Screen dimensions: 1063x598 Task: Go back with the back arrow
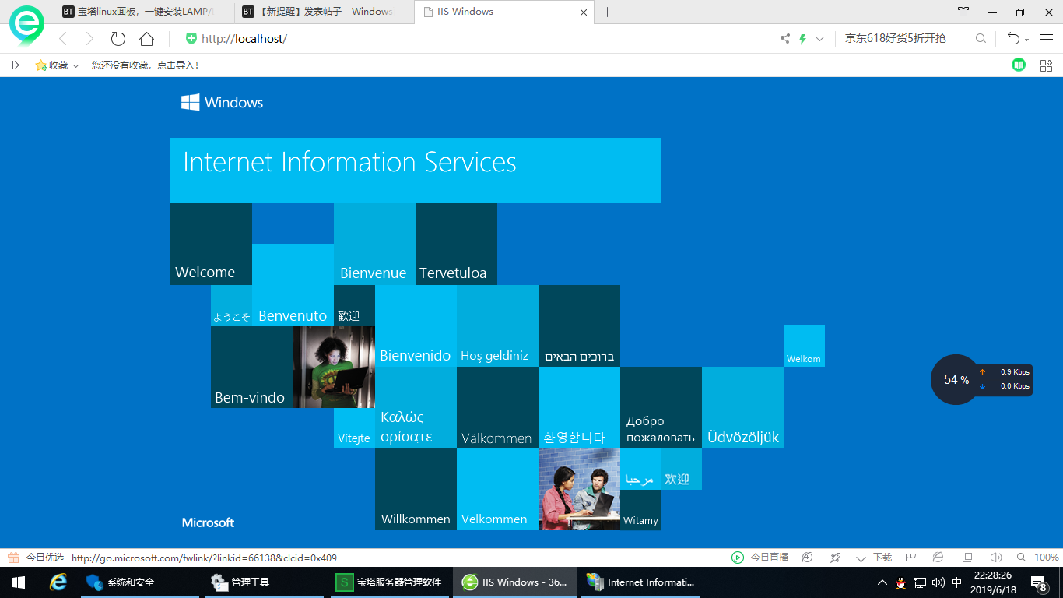pyautogui.click(x=64, y=38)
